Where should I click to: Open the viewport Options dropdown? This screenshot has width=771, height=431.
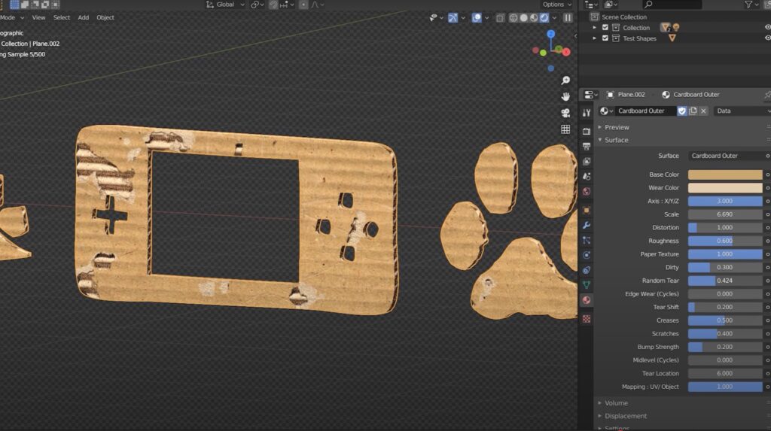tap(556, 5)
